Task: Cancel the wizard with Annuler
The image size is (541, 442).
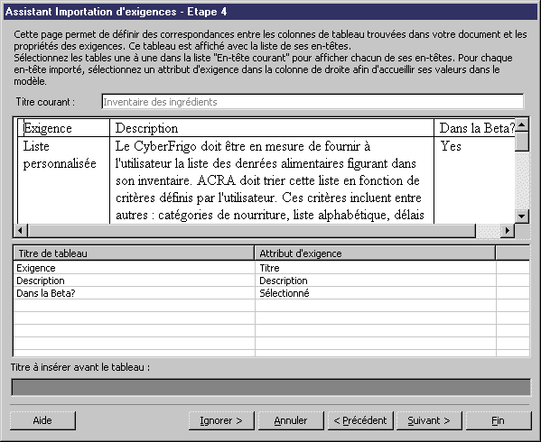Action: pyautogui.click(x=291, y=420)
